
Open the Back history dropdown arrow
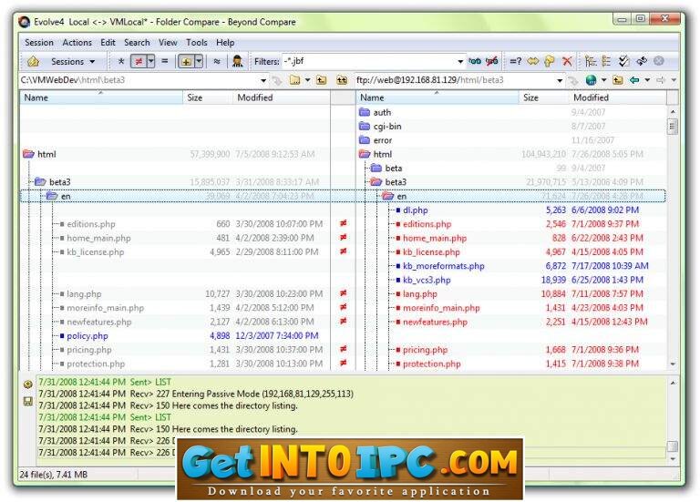(647, 80)
